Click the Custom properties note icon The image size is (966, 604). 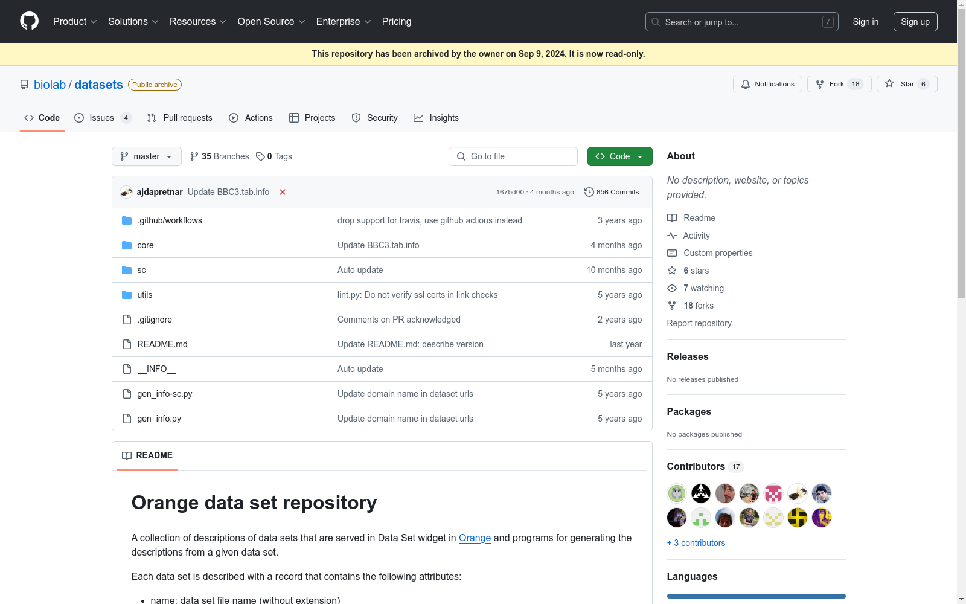(x=672, y=253)
